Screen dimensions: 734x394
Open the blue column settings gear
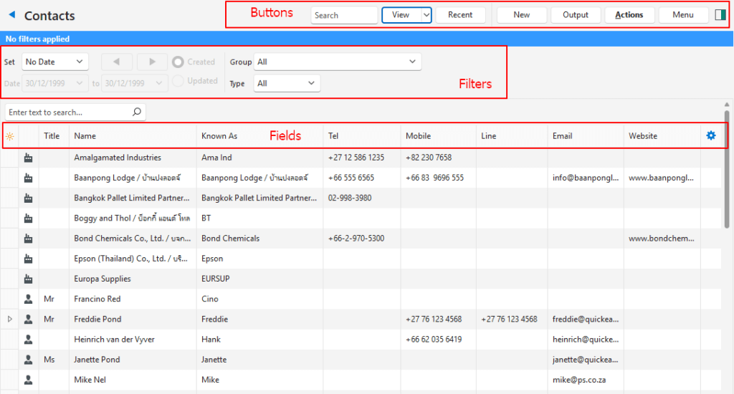(711, 135)
